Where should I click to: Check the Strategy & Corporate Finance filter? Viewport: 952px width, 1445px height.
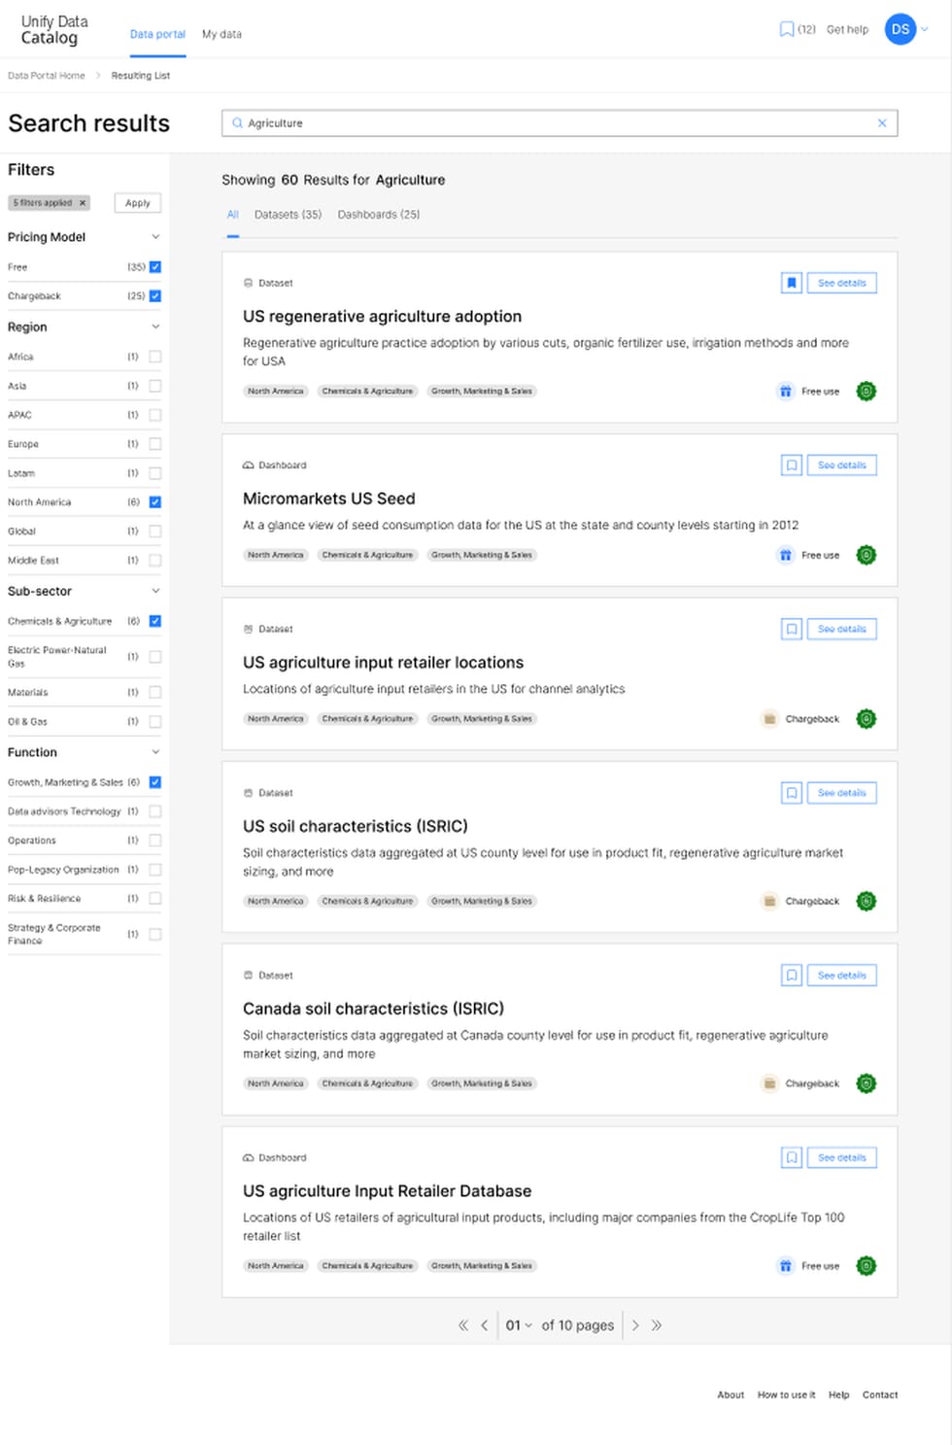pos(155,934)
